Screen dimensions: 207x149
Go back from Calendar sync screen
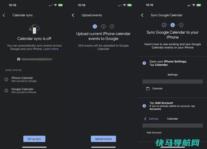(x=4, y=15)
